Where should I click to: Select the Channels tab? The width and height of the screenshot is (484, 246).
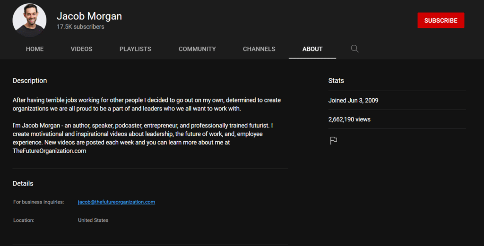[x=259, y=49]
